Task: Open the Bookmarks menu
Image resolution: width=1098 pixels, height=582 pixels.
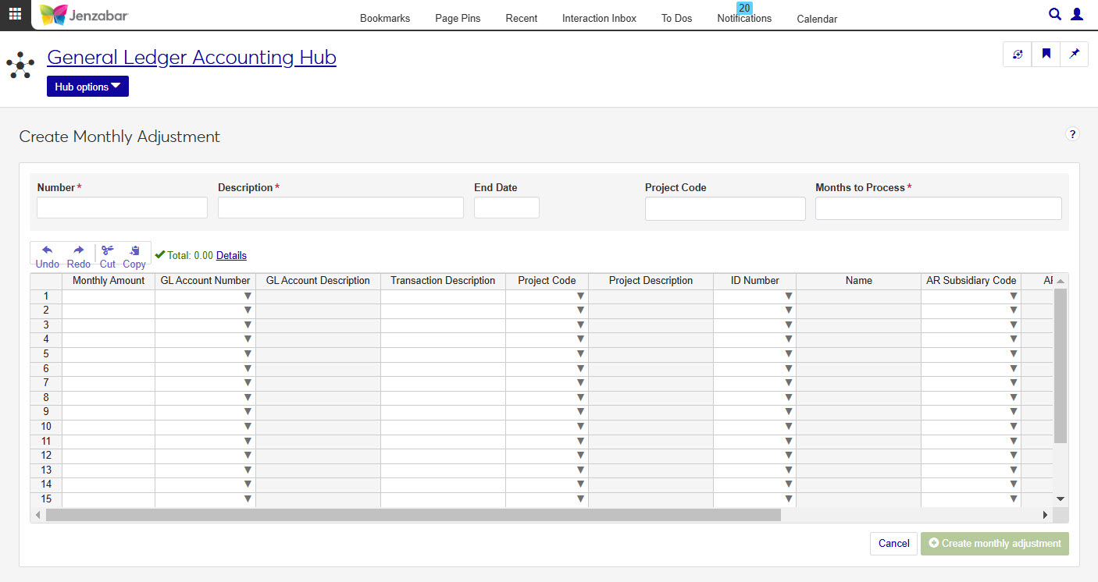Action: coord(384,18)
